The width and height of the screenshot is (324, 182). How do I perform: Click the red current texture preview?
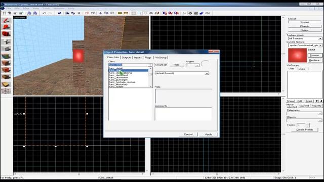coord(297,55)
